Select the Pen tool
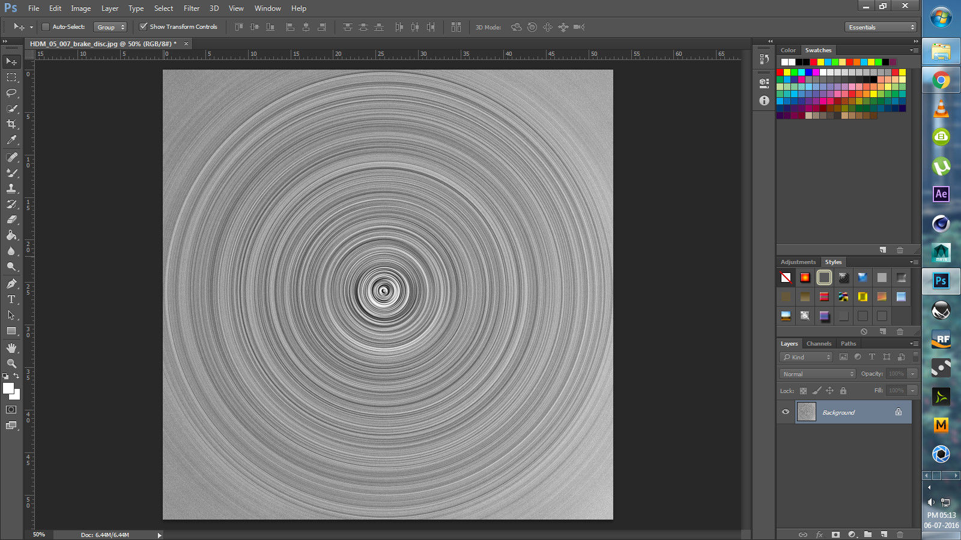 [x=11, y=284]
